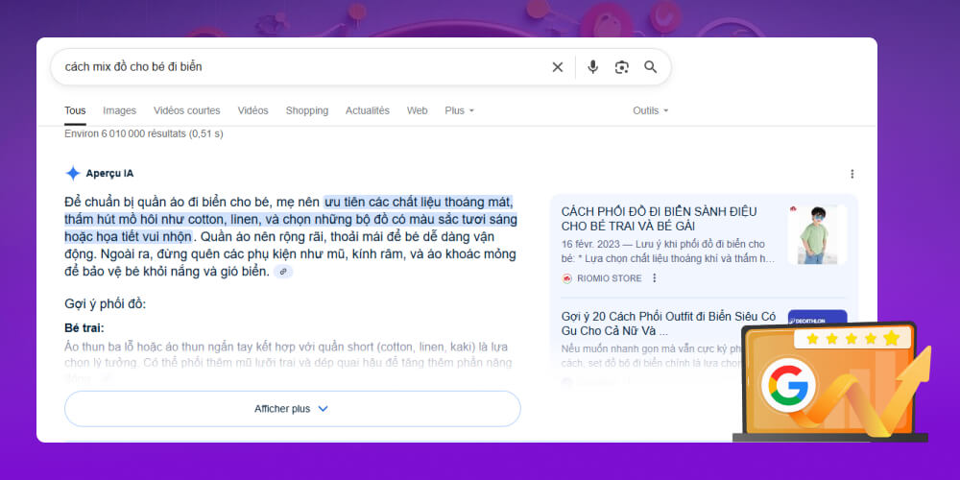The image size is (960, 480).
Task: Select the Tous tab
Action: (75, 110)
